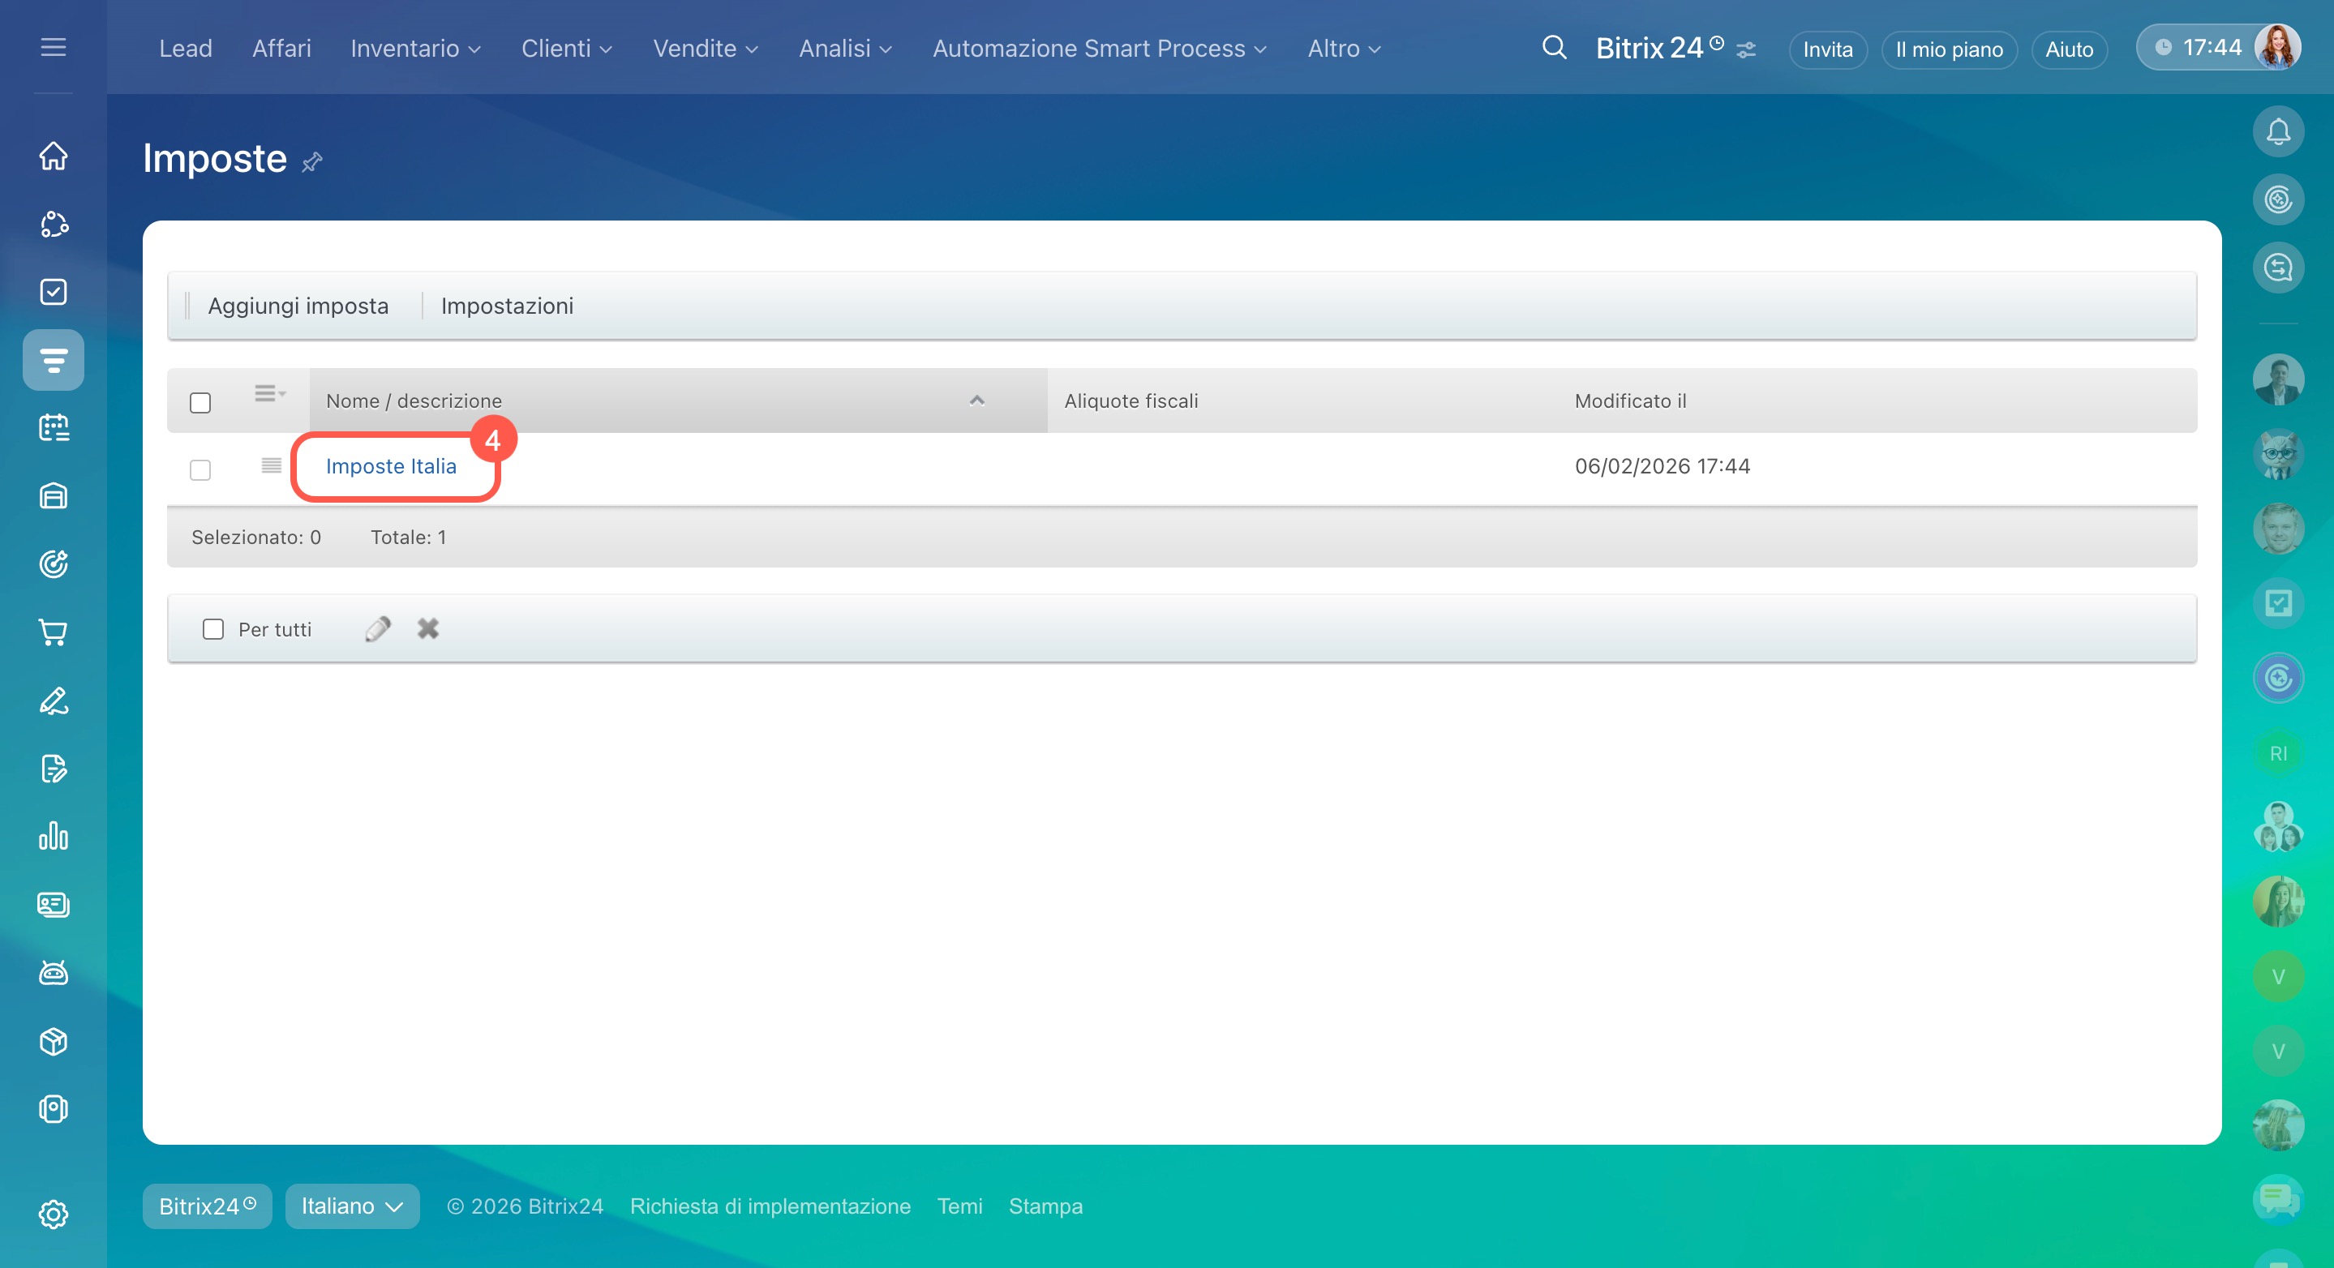Toggle the select-all header checkbox

tap(200, 402)
